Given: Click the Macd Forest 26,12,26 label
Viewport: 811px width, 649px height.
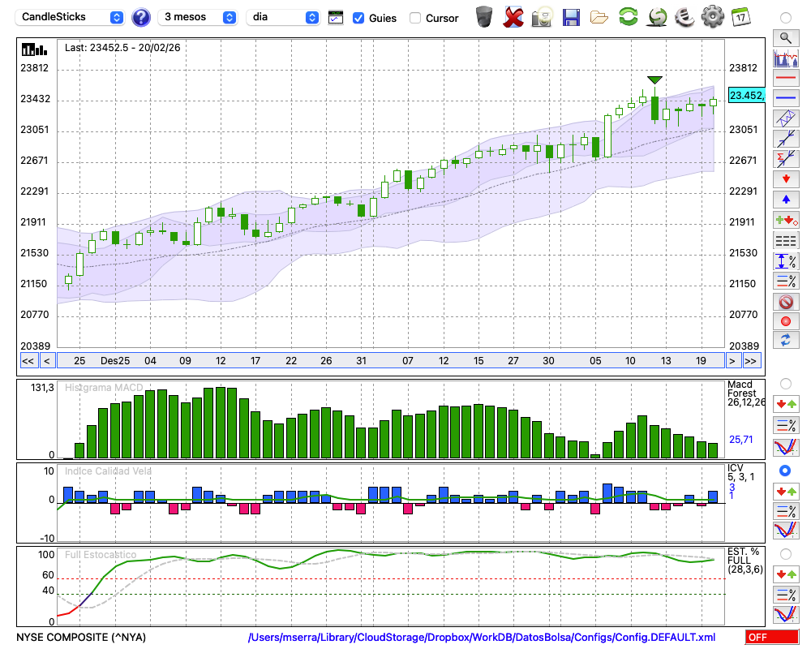Looking at the screenshot, I should pos(746,393).
